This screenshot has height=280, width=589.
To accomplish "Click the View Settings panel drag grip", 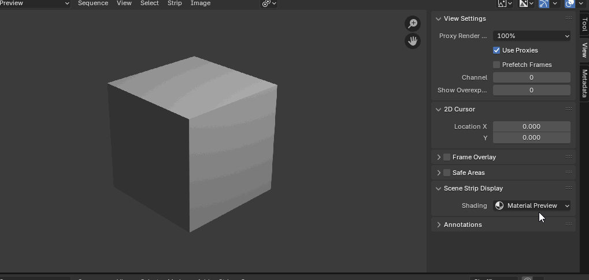I will 569,18.
